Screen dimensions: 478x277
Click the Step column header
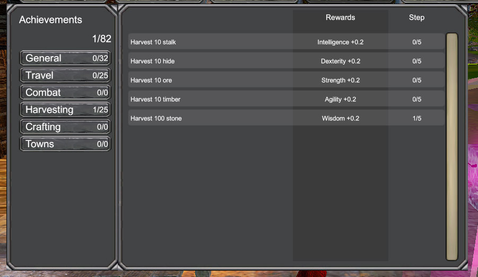tap(416, 17)
